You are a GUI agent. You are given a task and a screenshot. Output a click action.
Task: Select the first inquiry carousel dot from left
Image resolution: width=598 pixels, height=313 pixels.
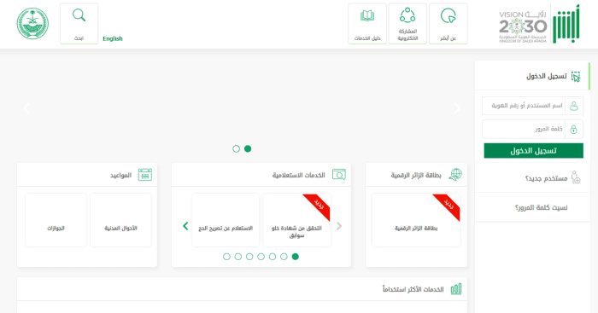tap(226, 257)
